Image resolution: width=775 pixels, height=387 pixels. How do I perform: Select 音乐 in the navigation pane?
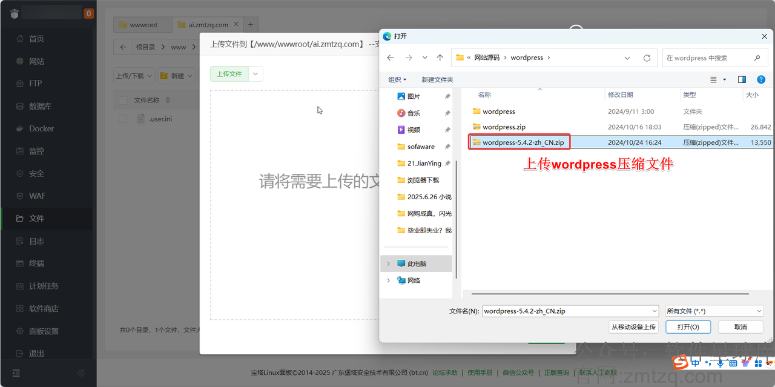(414, 113)
